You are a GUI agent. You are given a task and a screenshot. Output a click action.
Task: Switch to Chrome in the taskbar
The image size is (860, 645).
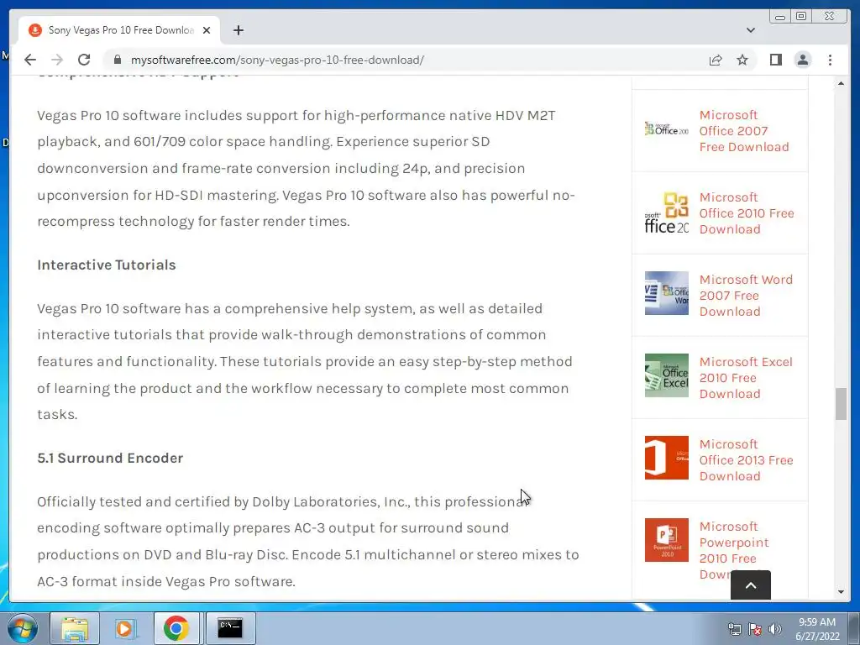pyautogui.click(x=176, y=628)
